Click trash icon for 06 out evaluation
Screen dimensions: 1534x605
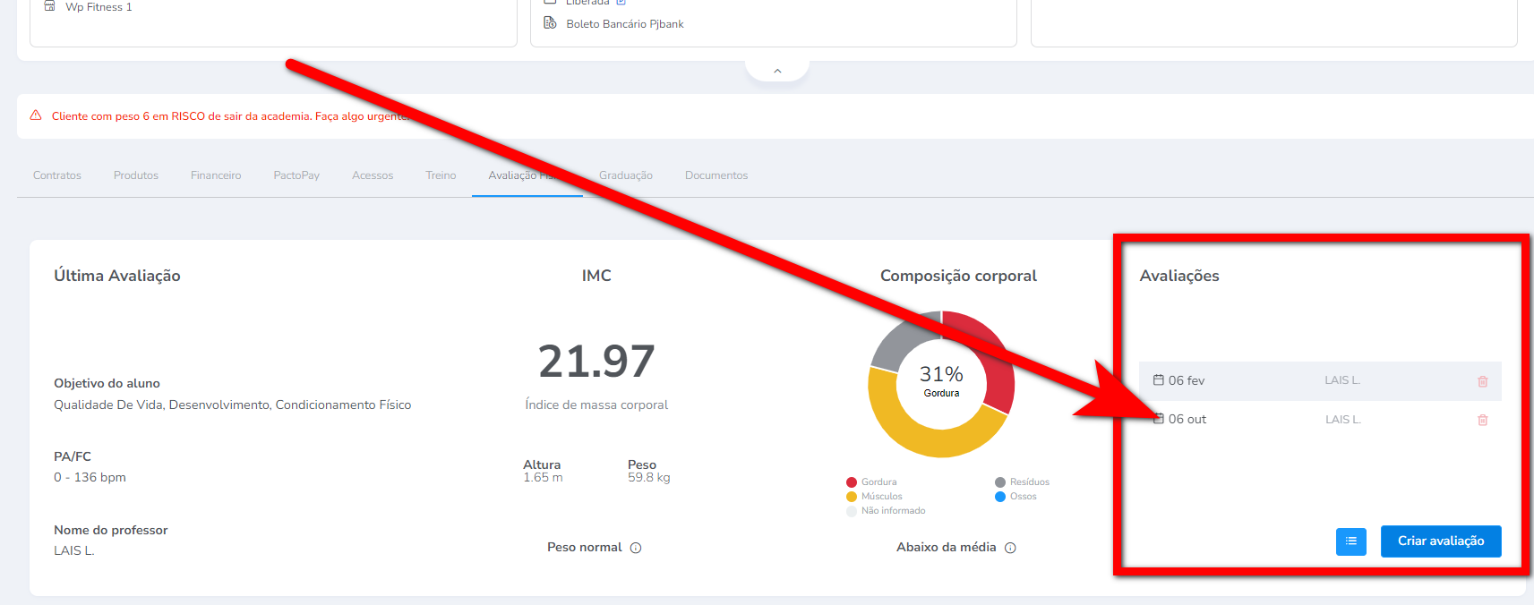click(x=1482, y=420)
